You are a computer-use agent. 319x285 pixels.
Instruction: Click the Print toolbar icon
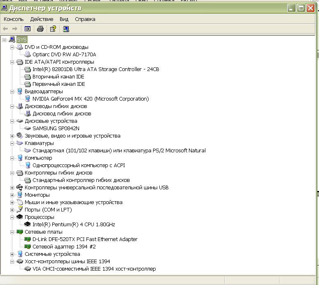click(40, 29)
